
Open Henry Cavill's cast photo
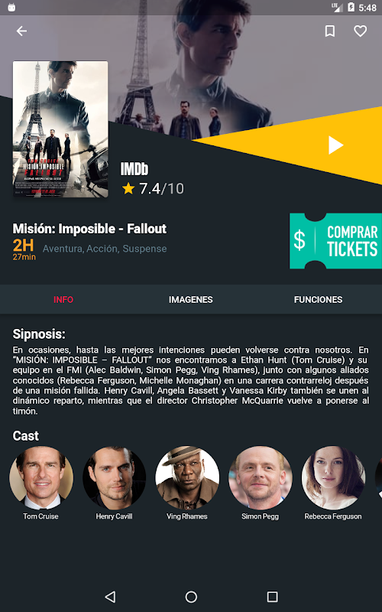(114, 477)
